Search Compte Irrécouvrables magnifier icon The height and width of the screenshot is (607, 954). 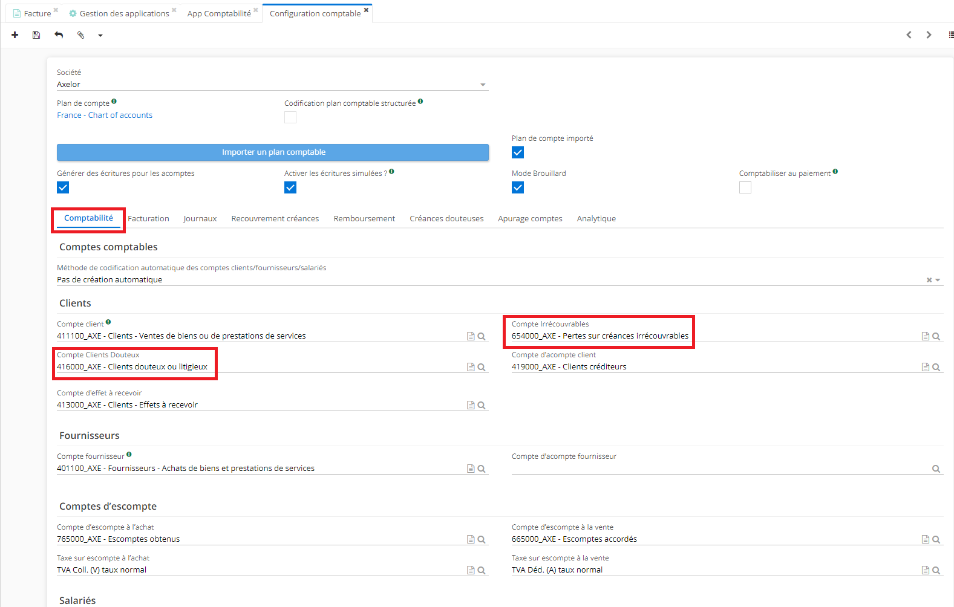936,336
